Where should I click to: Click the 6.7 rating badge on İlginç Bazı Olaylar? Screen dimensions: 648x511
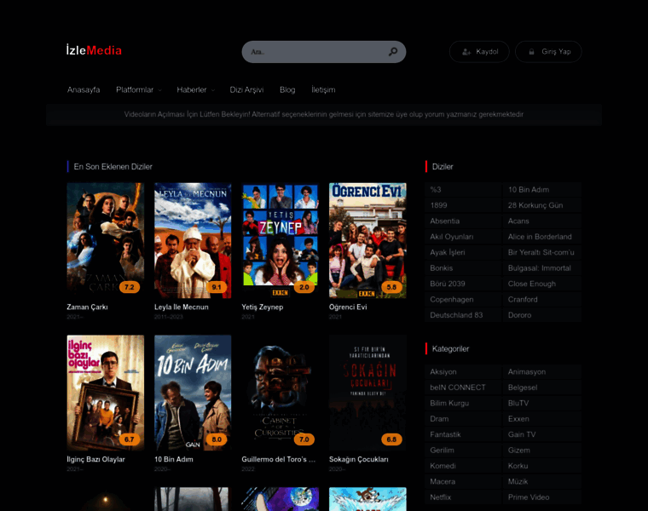[x=130, y=439]
